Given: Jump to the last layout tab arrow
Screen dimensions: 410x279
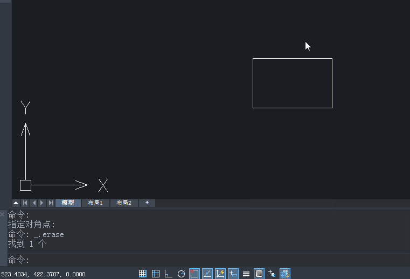Looking at the screenshot, I should (x=51, y=203).
